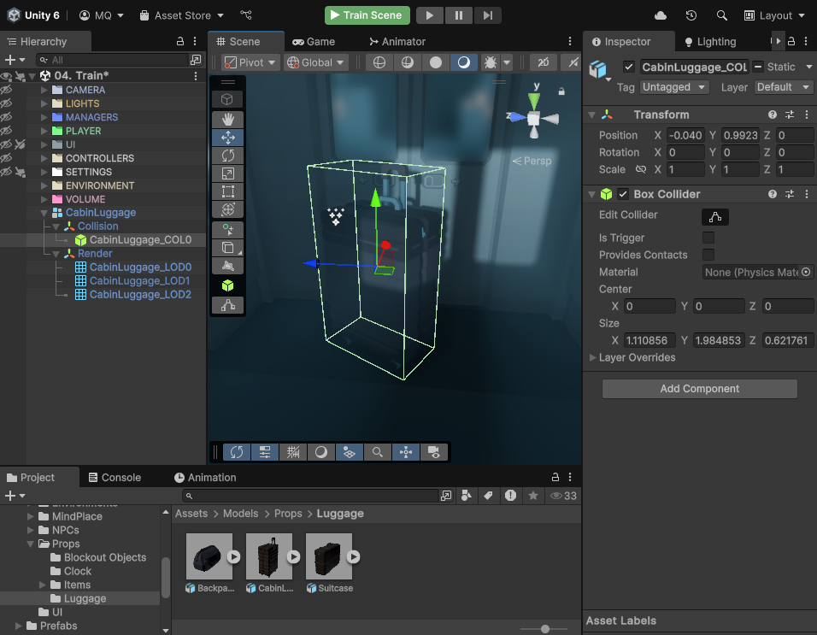The height and width of the screenshot is (635, 817).
Task: Select the Hand view tool
Action: pos(227,120)
